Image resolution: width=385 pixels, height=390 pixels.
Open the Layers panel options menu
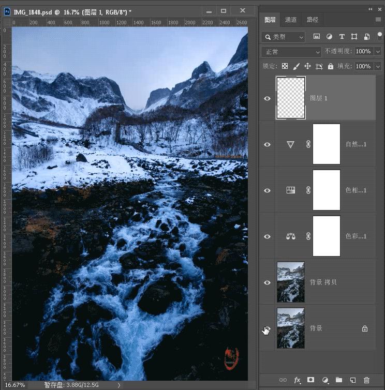378,20
